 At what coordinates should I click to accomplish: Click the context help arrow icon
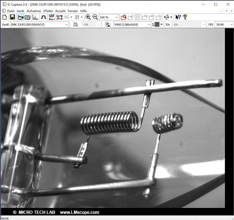pyautogui.click(x=178, y=17)
